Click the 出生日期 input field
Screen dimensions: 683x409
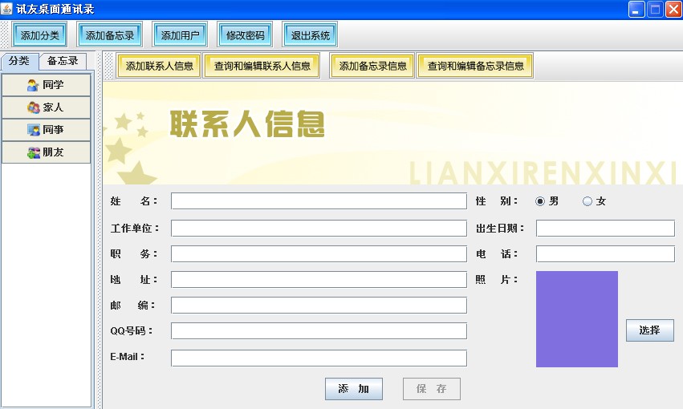click(605, 228)
